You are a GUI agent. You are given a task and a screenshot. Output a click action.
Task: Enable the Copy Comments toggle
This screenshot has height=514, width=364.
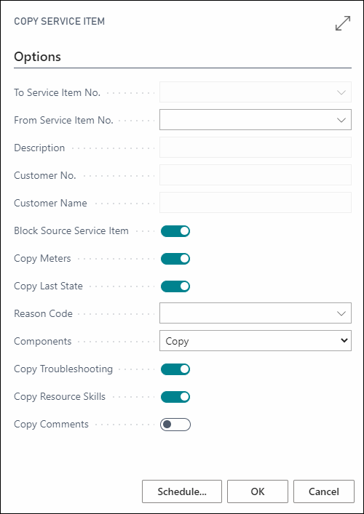click(x=175, y=425)
